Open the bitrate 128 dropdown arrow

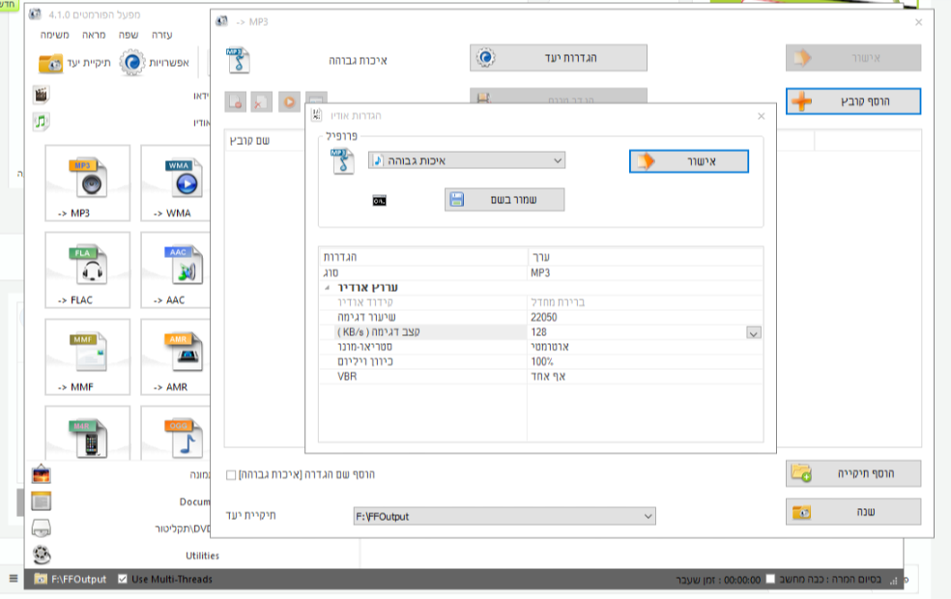pos(753,333)
